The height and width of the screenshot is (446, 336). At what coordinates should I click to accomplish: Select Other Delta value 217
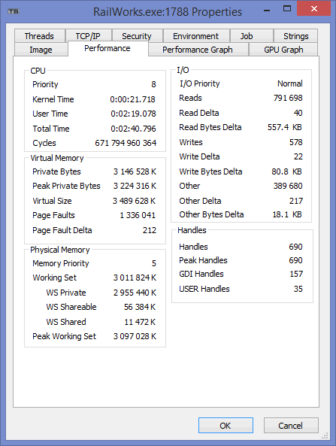tap(296, 201)
